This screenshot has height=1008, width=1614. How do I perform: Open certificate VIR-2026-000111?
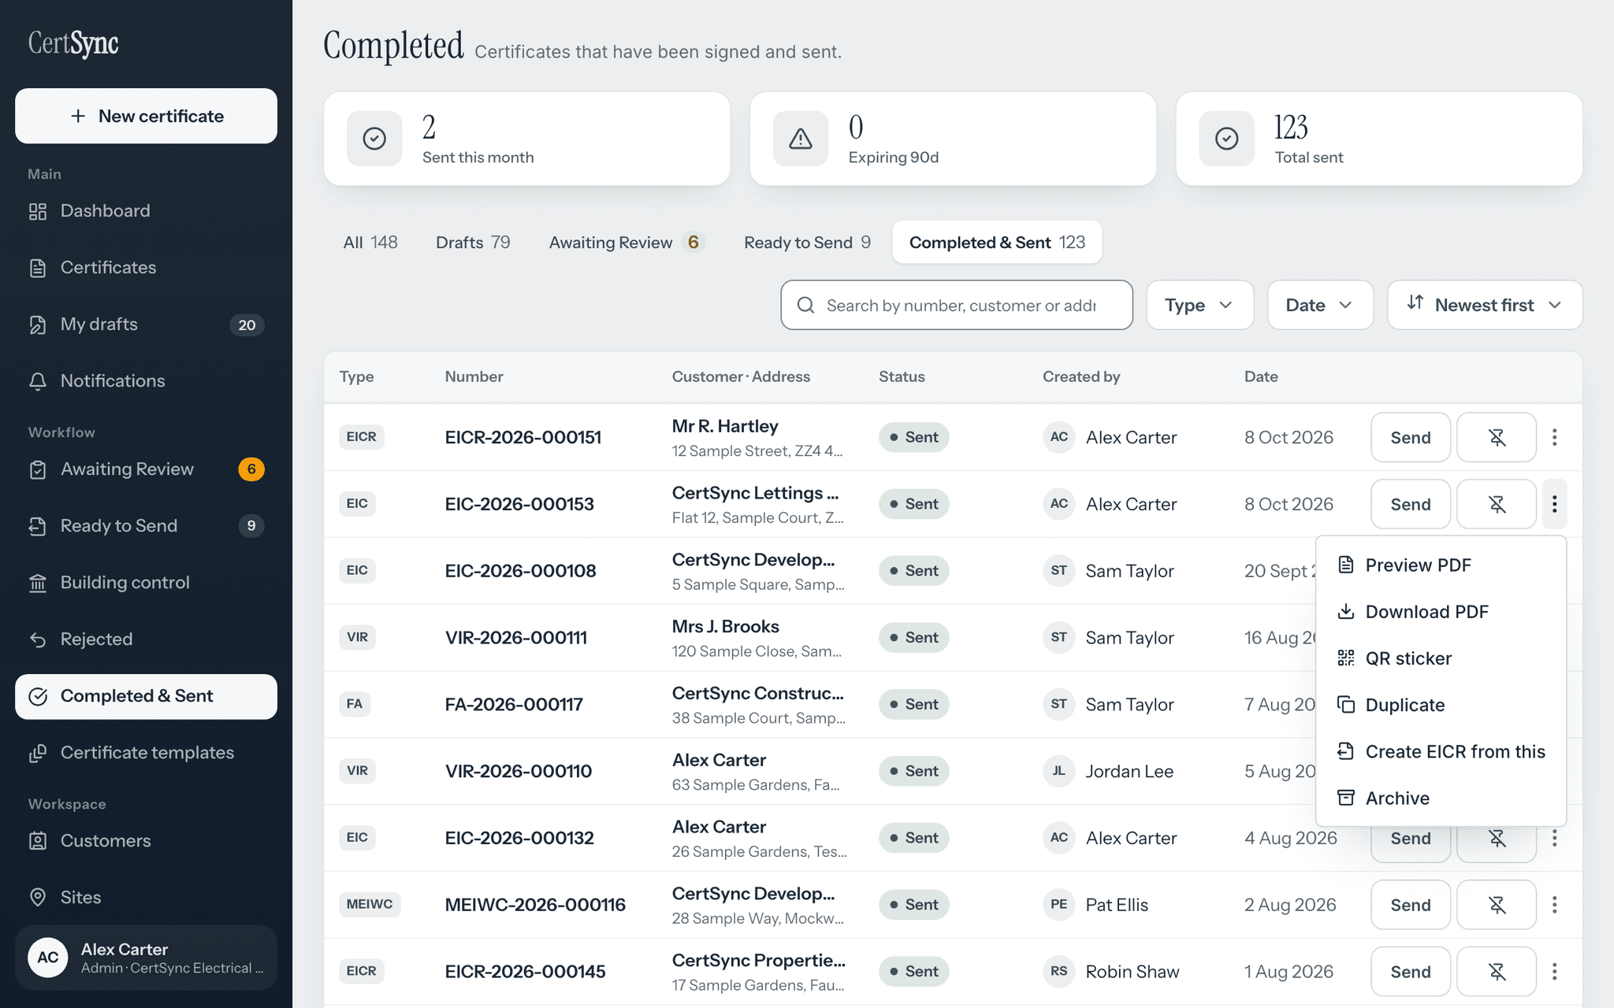(x=516, y=638)
